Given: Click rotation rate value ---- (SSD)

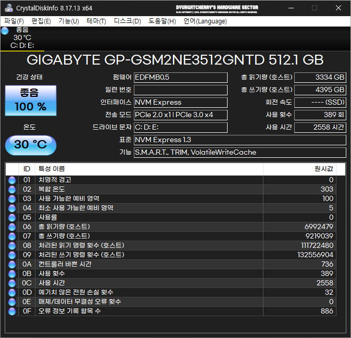Looking at the screenshot, I should pos(320,103).
